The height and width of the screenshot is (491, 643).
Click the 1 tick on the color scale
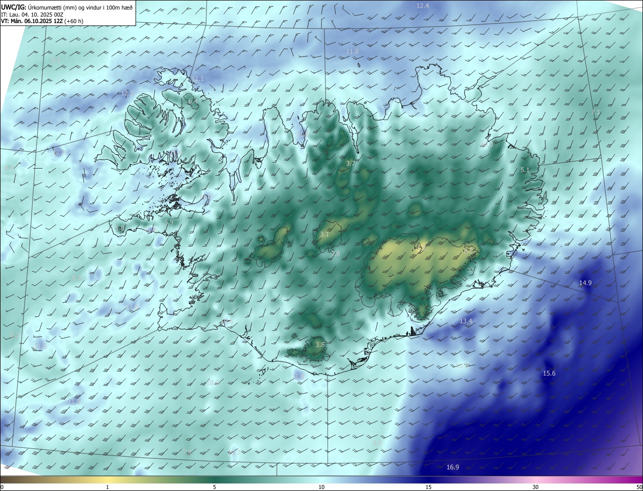point(108,487)
